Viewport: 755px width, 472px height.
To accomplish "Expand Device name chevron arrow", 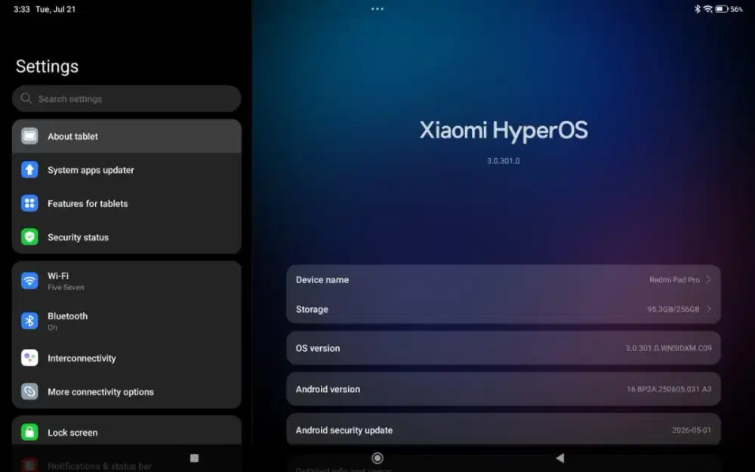I will pos(709,279).
